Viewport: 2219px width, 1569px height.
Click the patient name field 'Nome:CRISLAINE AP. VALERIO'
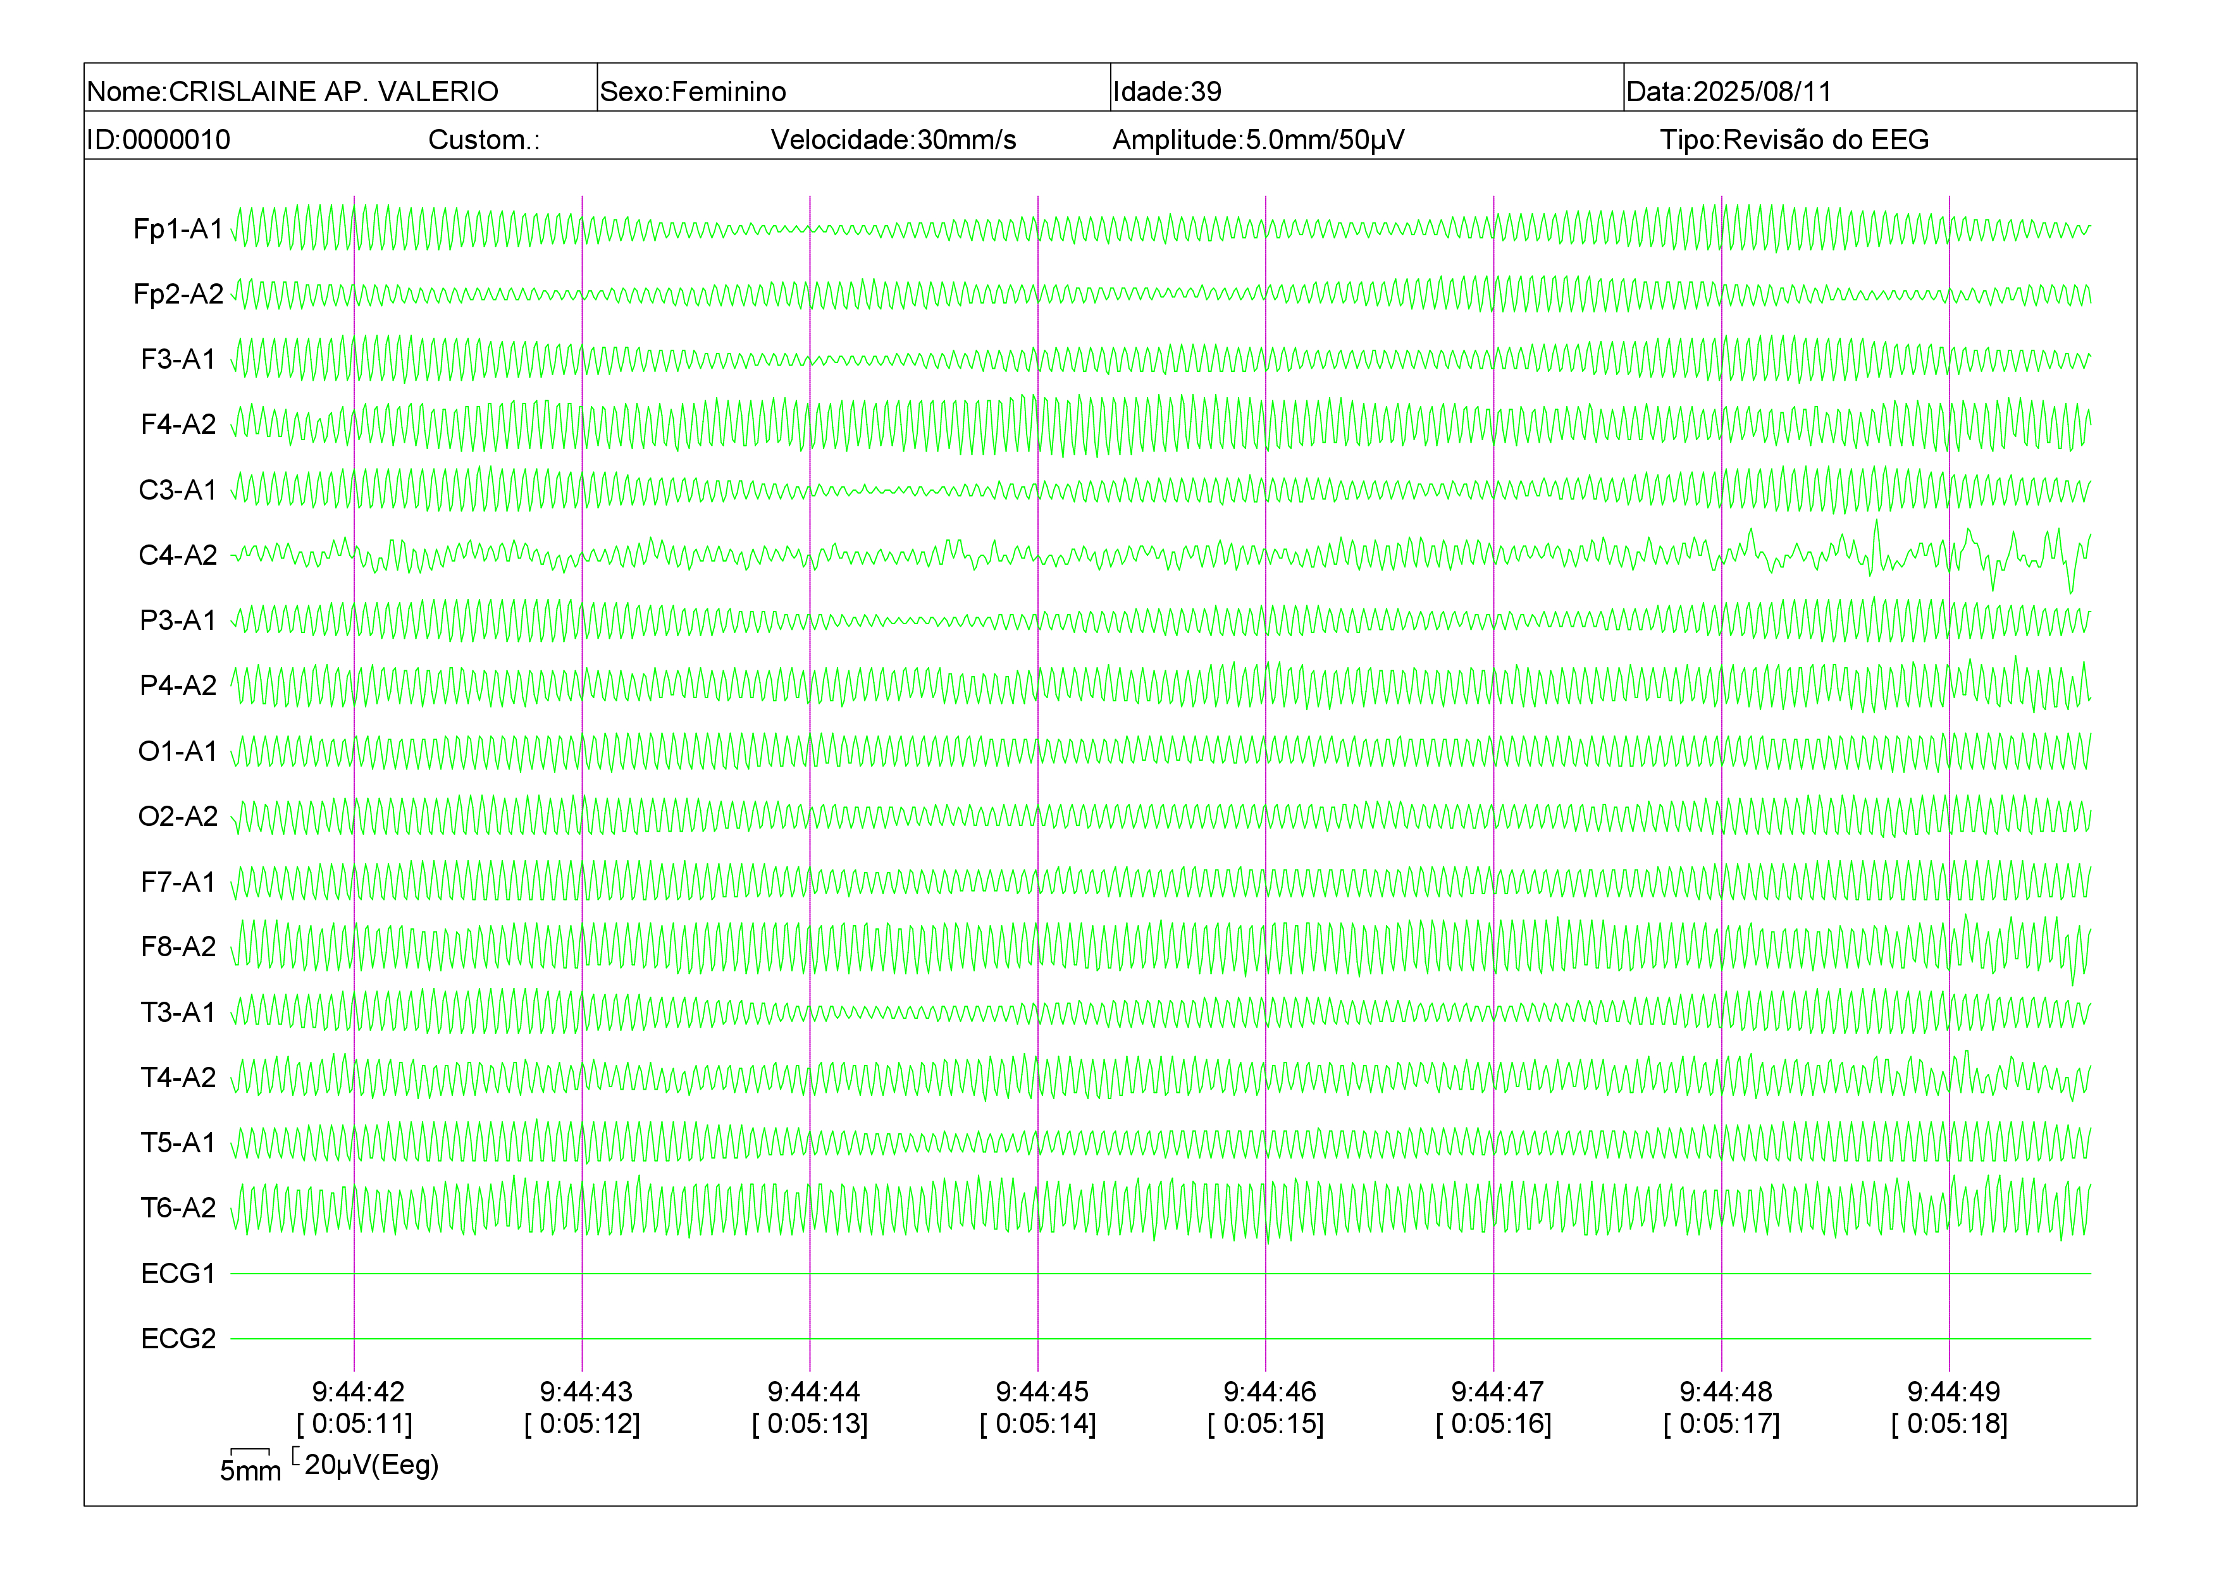pos(340,88)
